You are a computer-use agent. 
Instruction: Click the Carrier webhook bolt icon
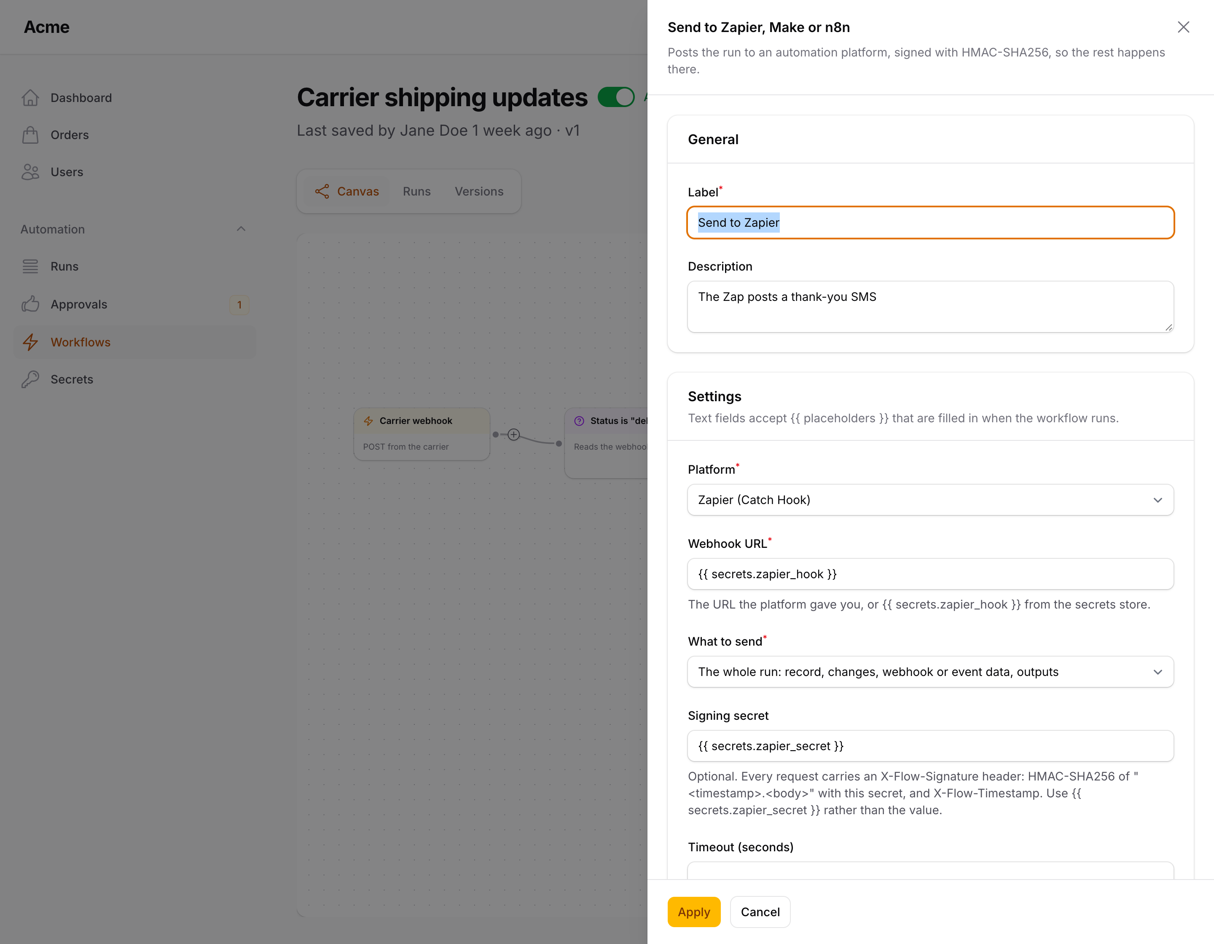click(x=368, y=421)
